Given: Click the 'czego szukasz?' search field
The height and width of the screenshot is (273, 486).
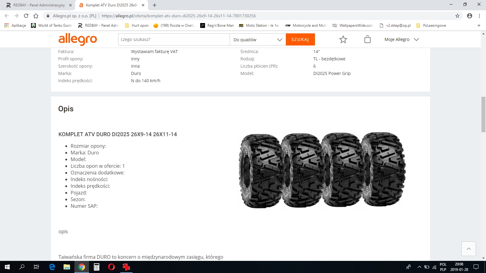Looking at the screenshot, I should pyautogui.click(x=174, y=39).
